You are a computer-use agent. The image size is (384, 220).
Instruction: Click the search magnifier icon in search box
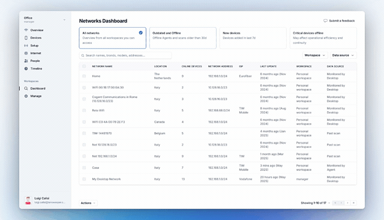[x=83, y=55]
